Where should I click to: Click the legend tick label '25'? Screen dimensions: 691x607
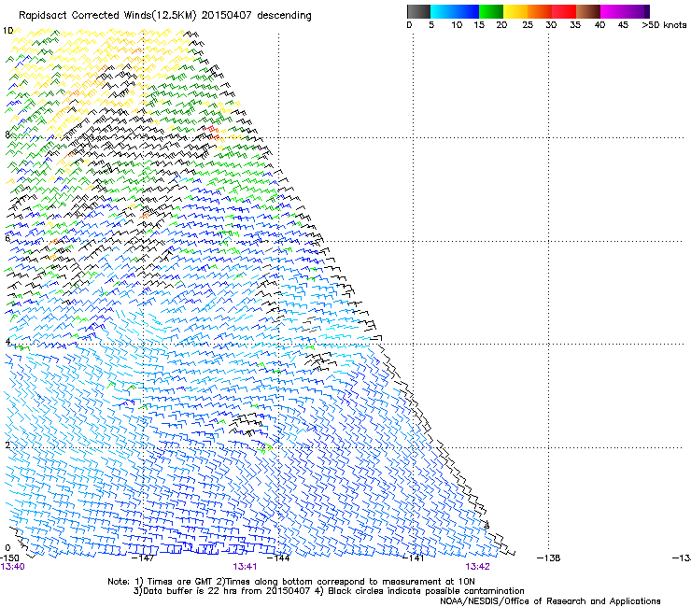[528, 25]
